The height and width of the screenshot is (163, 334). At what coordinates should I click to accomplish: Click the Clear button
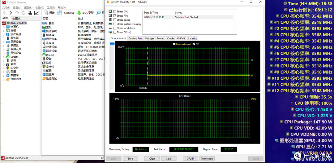152,159
